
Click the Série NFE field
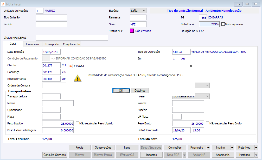tap(138, 24)
